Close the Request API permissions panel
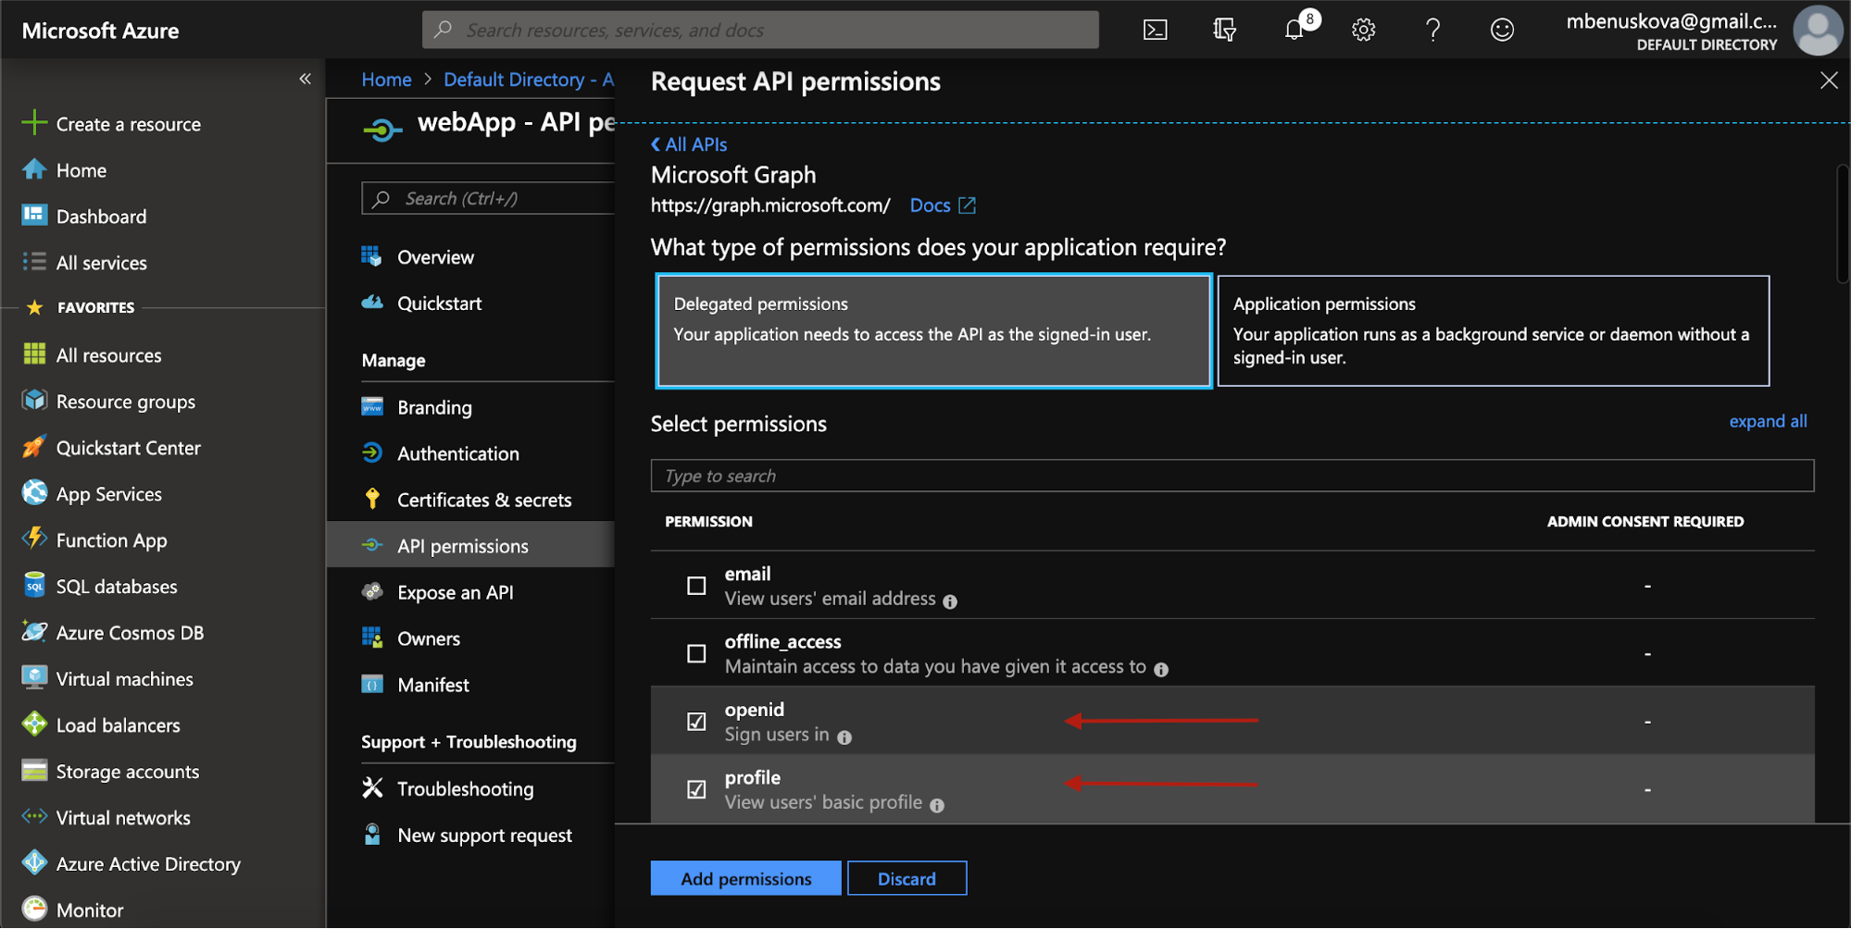The width and height of the screenshot is (1851, 929). click(1829, 81)
